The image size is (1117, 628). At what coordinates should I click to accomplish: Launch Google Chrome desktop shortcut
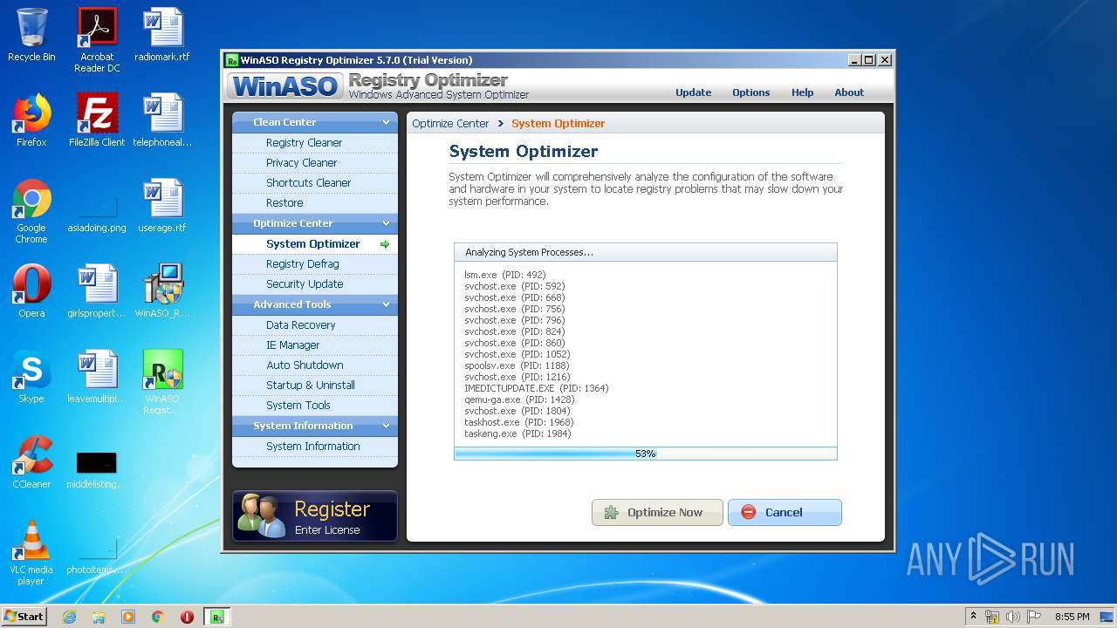[x=31, y=211]
